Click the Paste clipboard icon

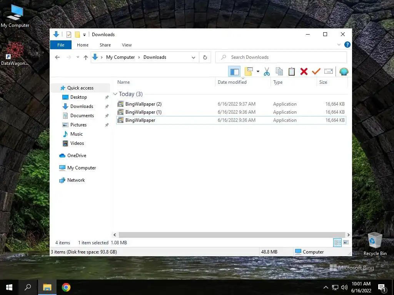(292, 72)
